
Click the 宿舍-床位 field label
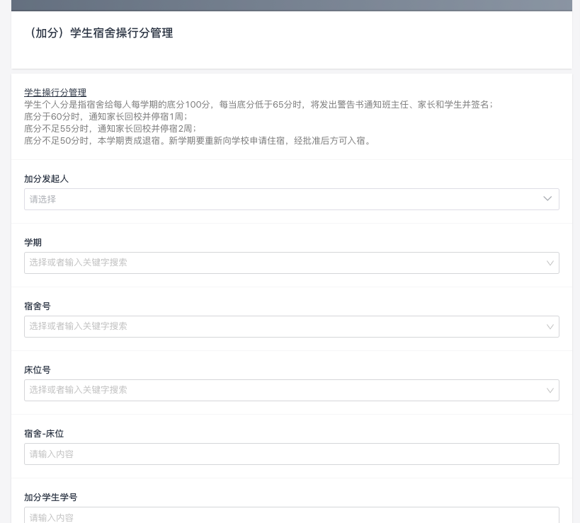click(x=44, y=434)
